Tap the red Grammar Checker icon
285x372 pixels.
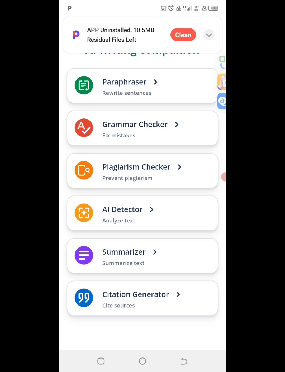(84, 128)
